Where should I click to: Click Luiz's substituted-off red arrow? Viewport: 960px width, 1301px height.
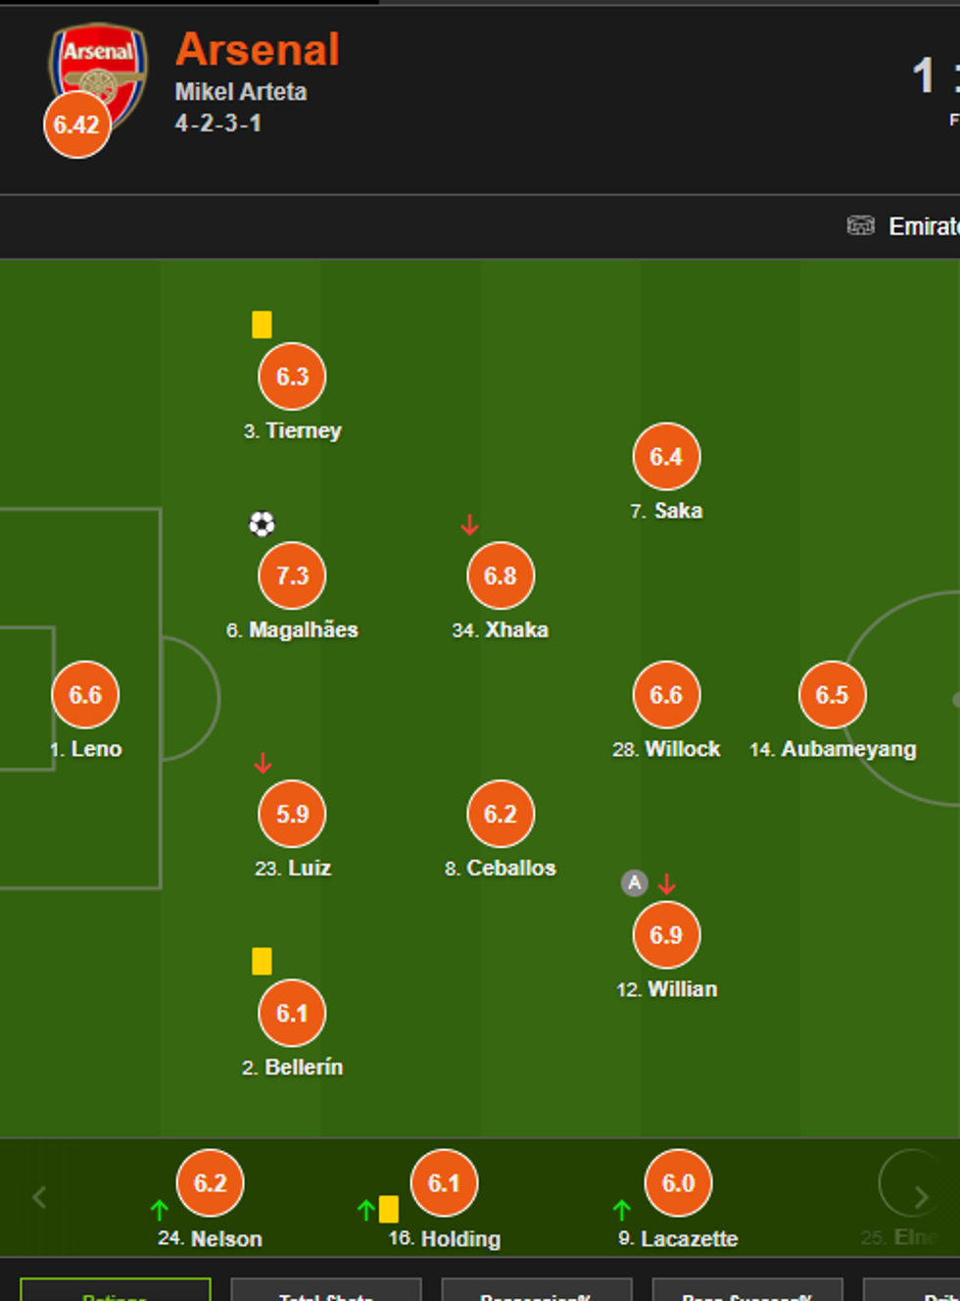tap(263, 763)
